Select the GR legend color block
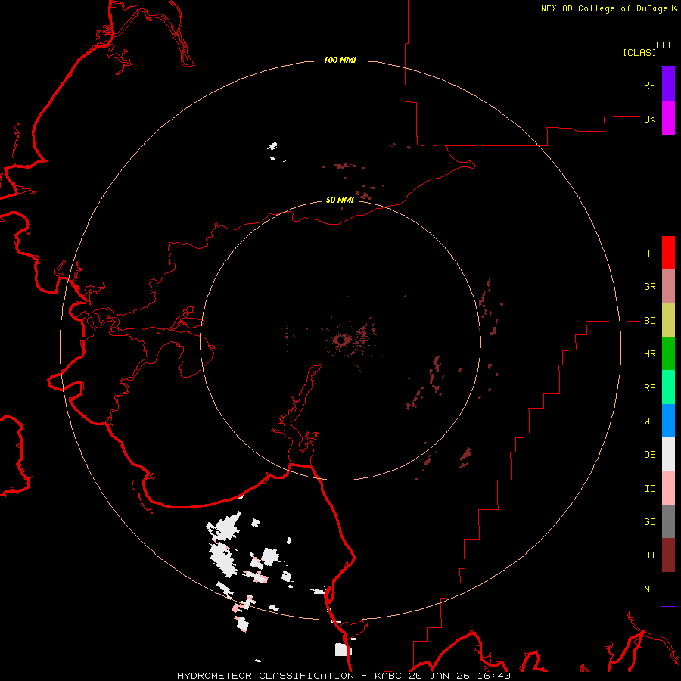681x681 pixels. pyautogui.click(x=668, y=287)
